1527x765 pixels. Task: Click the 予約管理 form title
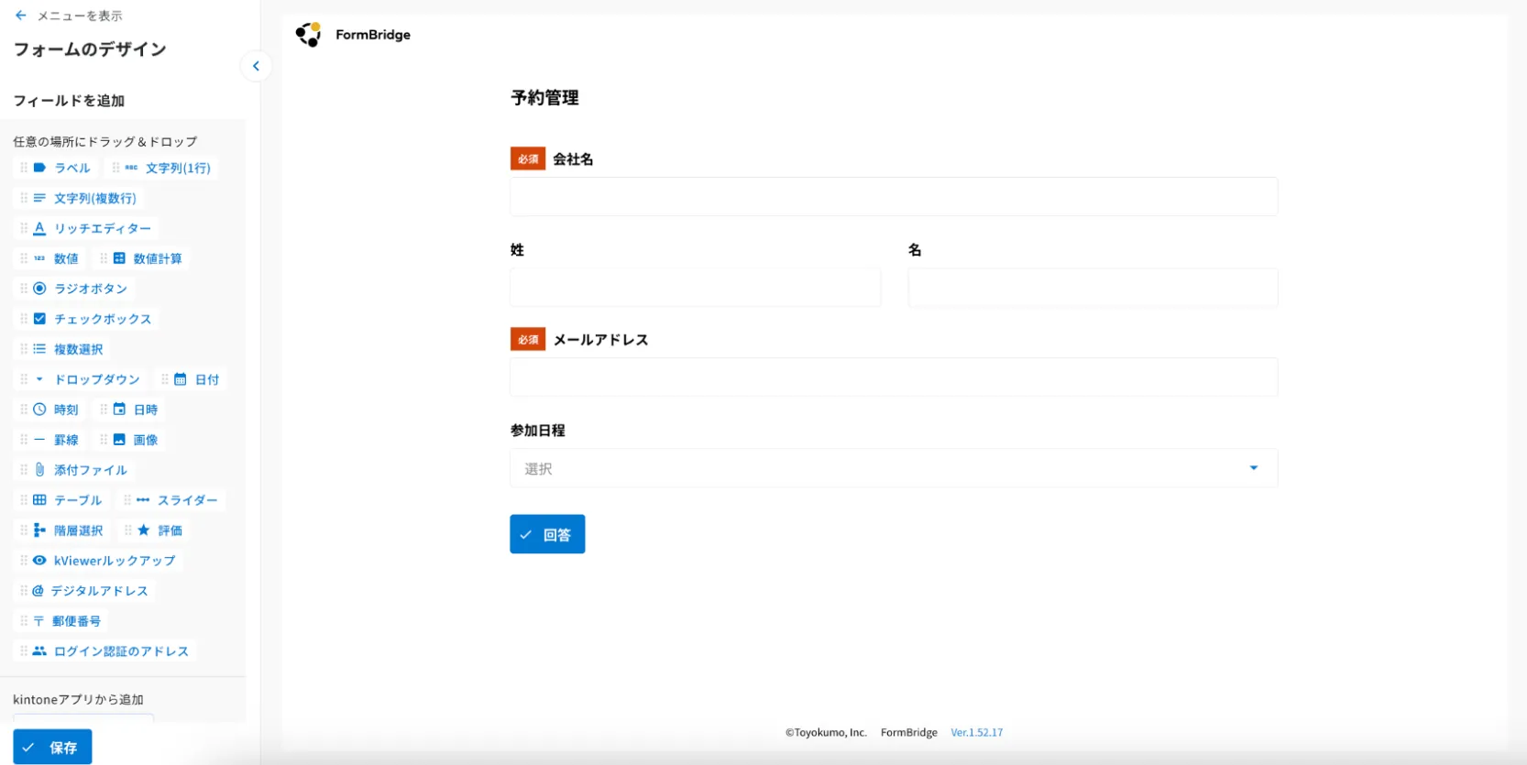(x=544, y=98)
